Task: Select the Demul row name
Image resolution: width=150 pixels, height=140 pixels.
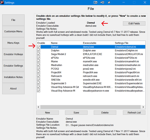Action: click(x=55, y=47)
